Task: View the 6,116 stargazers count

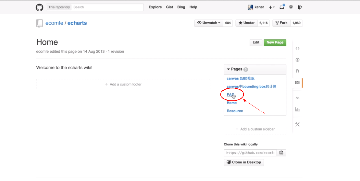Action: click(x=263, y=23)
